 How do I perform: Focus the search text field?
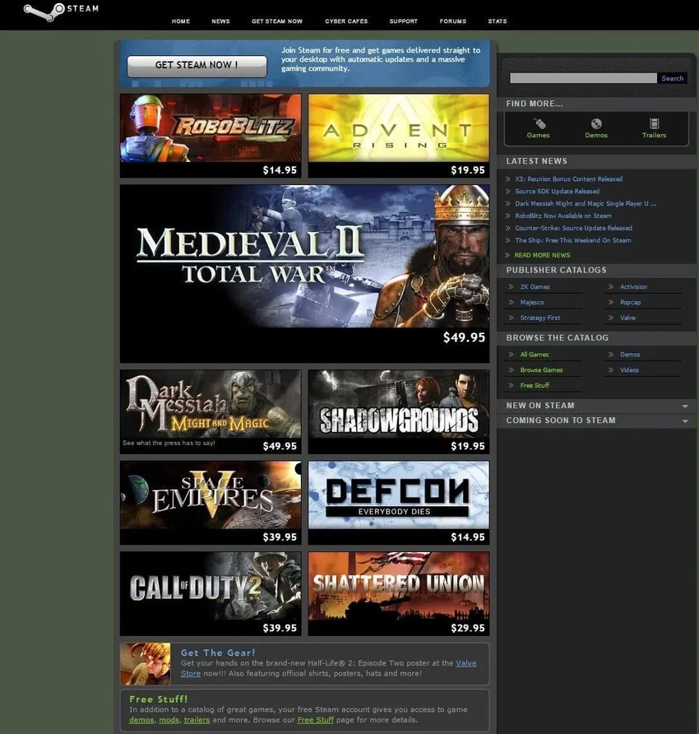[583, 78]
